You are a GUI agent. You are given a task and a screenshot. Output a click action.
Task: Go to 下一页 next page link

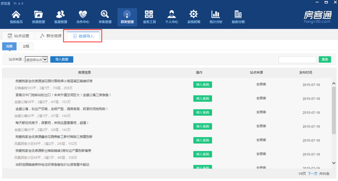point(313,174)
